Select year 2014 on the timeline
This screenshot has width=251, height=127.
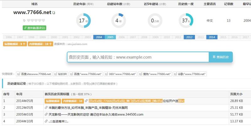[212, 37]
